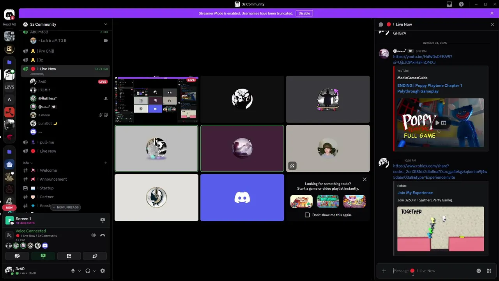Open the first activity game thumbnail
Viewport: 499px width, 281px height.
tap(301, 201)
